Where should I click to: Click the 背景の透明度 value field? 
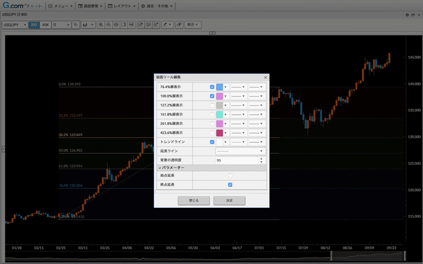click(237, 160)
